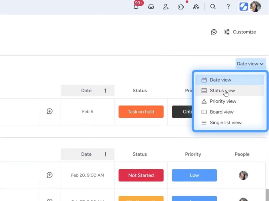Image resolution: width=269 pixels, height=201 pixels.
Task: Click the feedback speech-bubble icon near Customize
Action: [214, 32]
